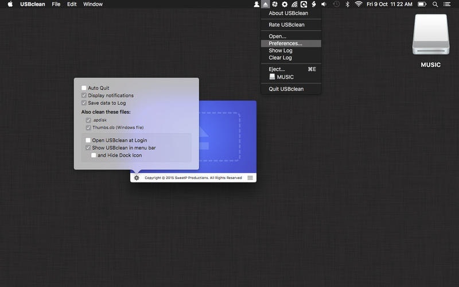Click the USBclean eject icon in menu bar
459x287 pixels.
265,4
